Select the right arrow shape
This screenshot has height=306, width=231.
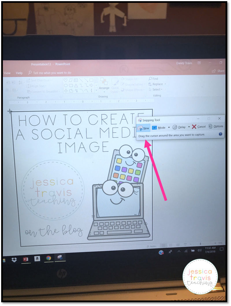[x=91, y=85]
